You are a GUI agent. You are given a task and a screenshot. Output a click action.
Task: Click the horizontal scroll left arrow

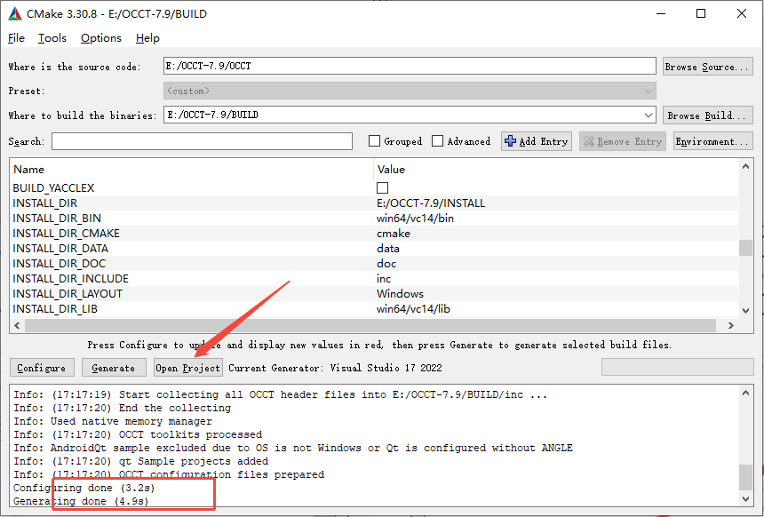(17, 325)
